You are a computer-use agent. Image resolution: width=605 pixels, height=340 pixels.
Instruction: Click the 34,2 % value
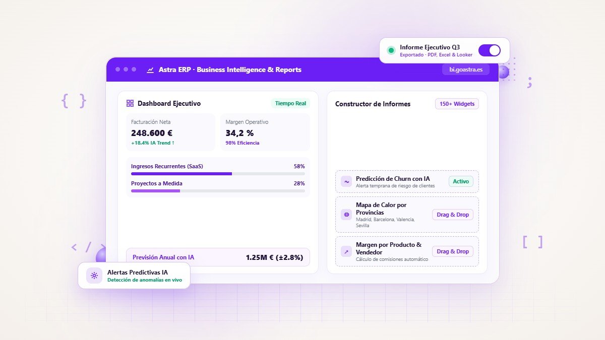pyautogui.click(x=239, y=133)
